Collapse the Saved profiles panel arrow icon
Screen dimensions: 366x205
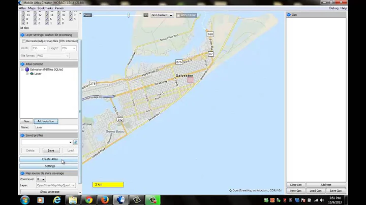point(22,135)
